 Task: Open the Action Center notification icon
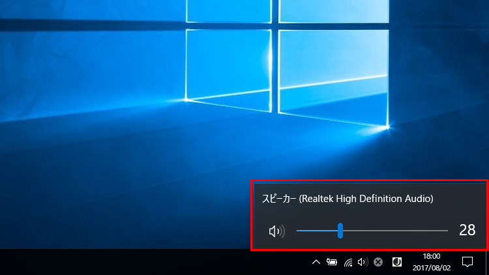coord(467,262)
